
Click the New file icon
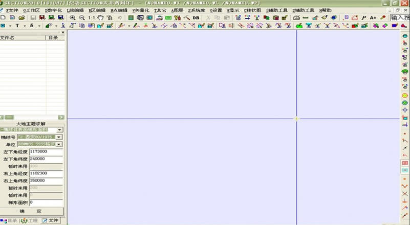pos(4,17)
